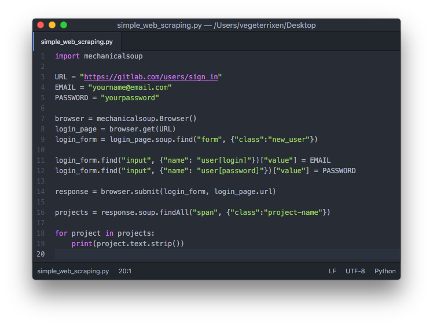Click line number 16 in gutter

[x=41, y=213]
